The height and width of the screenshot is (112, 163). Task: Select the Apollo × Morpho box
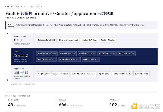point(108,40)
